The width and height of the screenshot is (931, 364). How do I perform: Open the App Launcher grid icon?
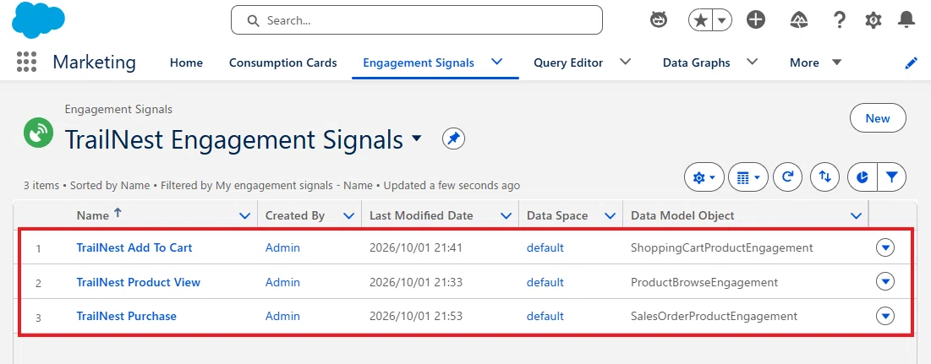(x=26, y=62)
